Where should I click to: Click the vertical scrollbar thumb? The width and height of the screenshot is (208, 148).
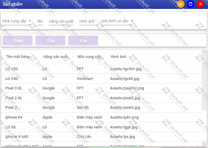(204, 82)
